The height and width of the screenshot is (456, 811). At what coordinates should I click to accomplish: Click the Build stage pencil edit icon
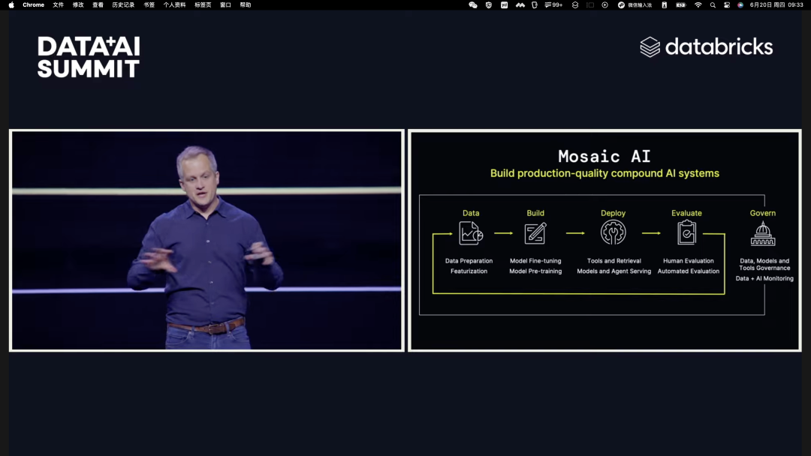coord(535,233)
